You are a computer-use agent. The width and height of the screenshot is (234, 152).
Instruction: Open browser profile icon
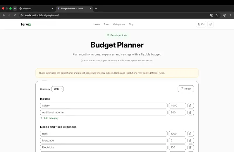point(224,15)
